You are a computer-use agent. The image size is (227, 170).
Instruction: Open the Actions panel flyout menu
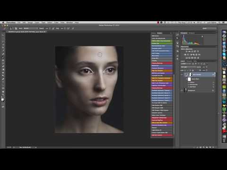click(171, 33)
